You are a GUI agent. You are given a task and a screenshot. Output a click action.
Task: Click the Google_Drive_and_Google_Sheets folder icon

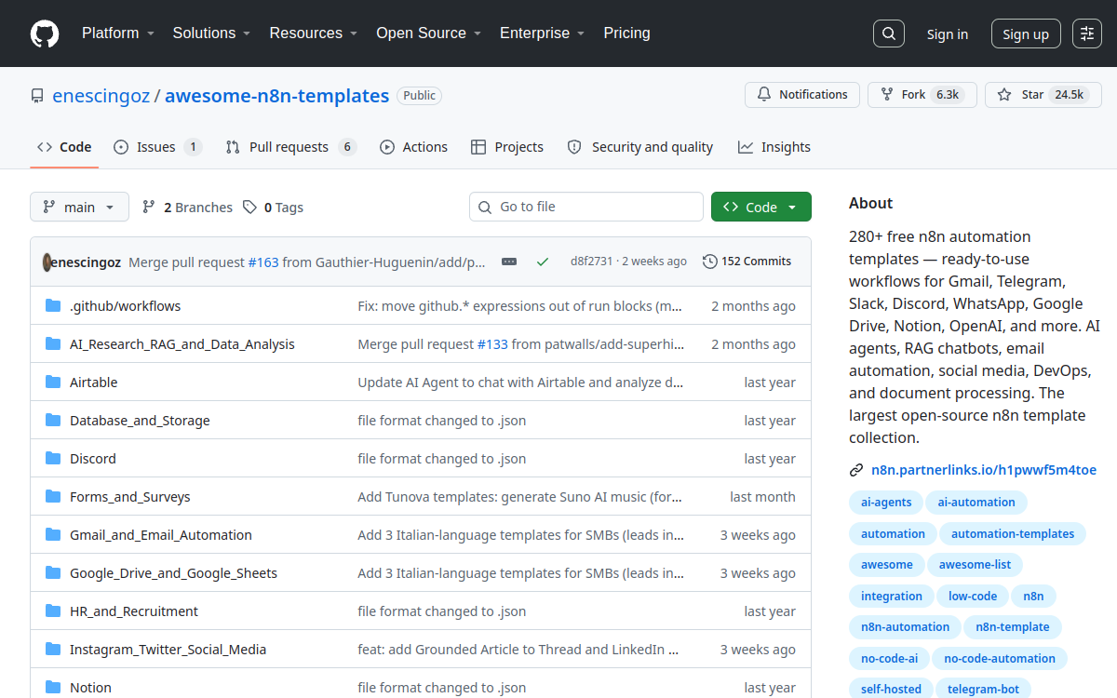[53, 573]
